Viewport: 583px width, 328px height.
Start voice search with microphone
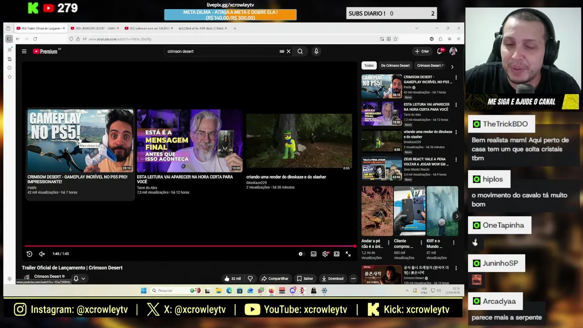(316, 51)
